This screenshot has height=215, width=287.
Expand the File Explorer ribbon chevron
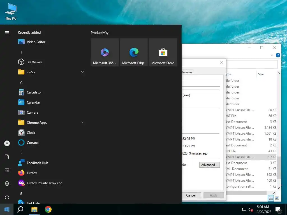(x=272, y=55)
